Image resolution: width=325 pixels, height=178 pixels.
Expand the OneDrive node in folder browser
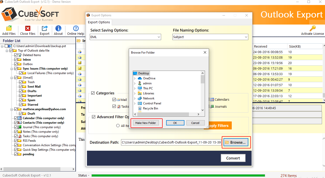coord(135,78)
